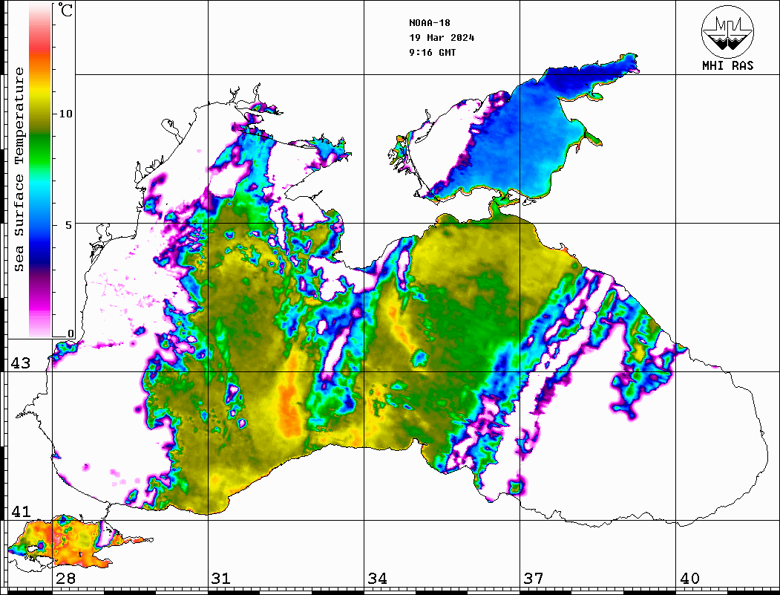Click the blue Sea of Azov region
Image resolution: width=780 pixels, height=595 pixels.
[x=522, y=134]
